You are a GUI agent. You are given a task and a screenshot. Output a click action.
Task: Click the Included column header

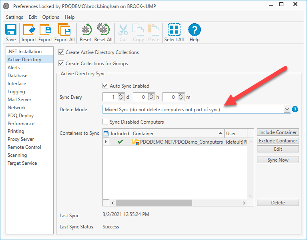pos(120,133)
